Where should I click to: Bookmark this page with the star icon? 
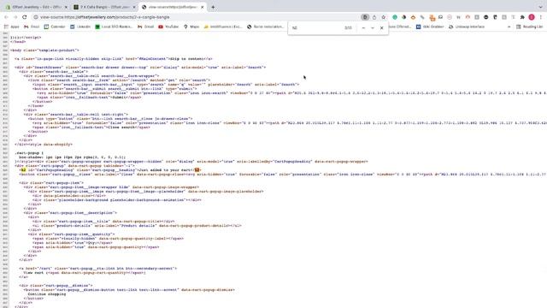tap(384, 17)
